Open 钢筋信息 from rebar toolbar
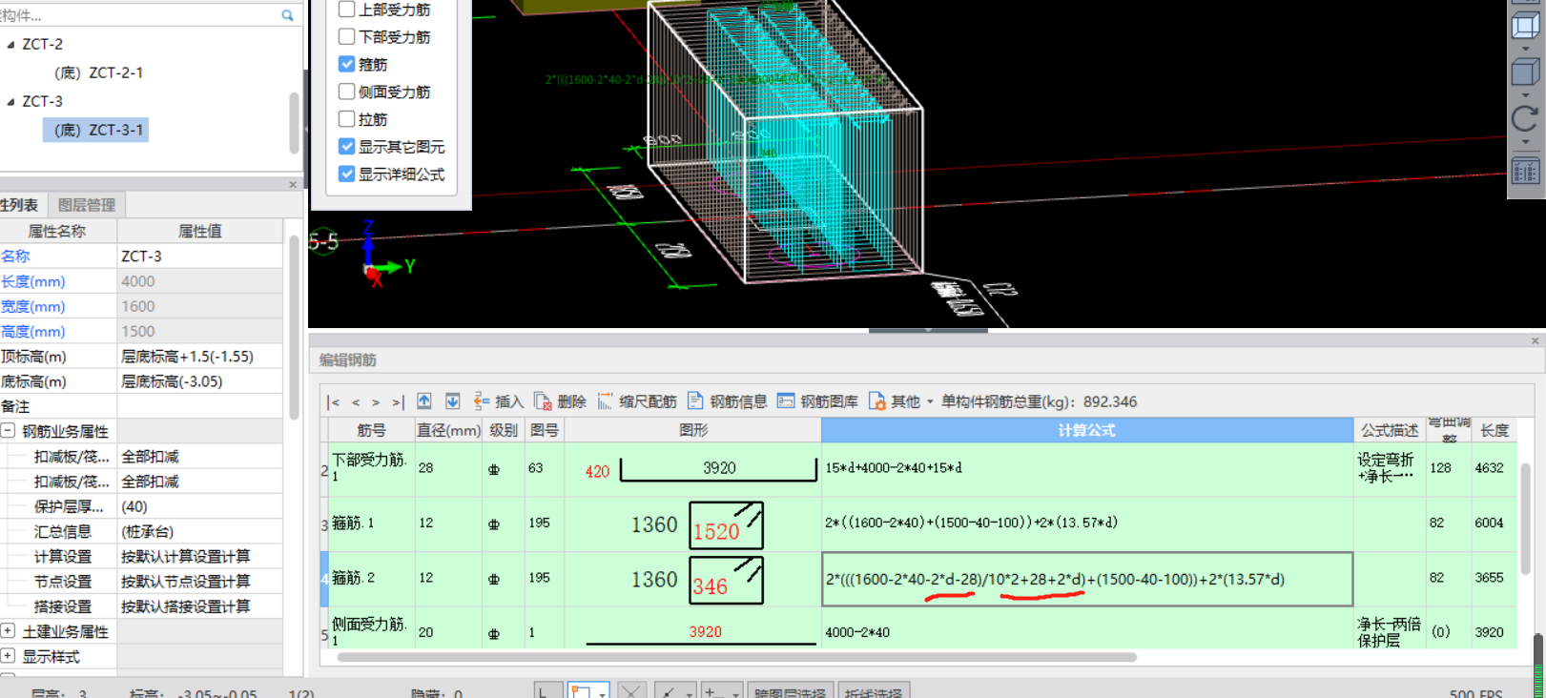The image size is (1546, 698). pos(728,401)
